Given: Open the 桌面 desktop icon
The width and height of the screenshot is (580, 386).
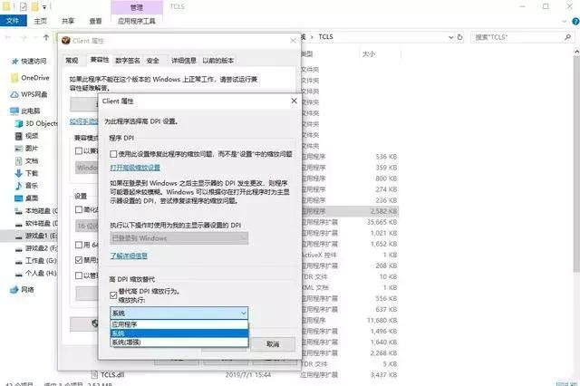Looking at the screenshot, I should (19, 198).
